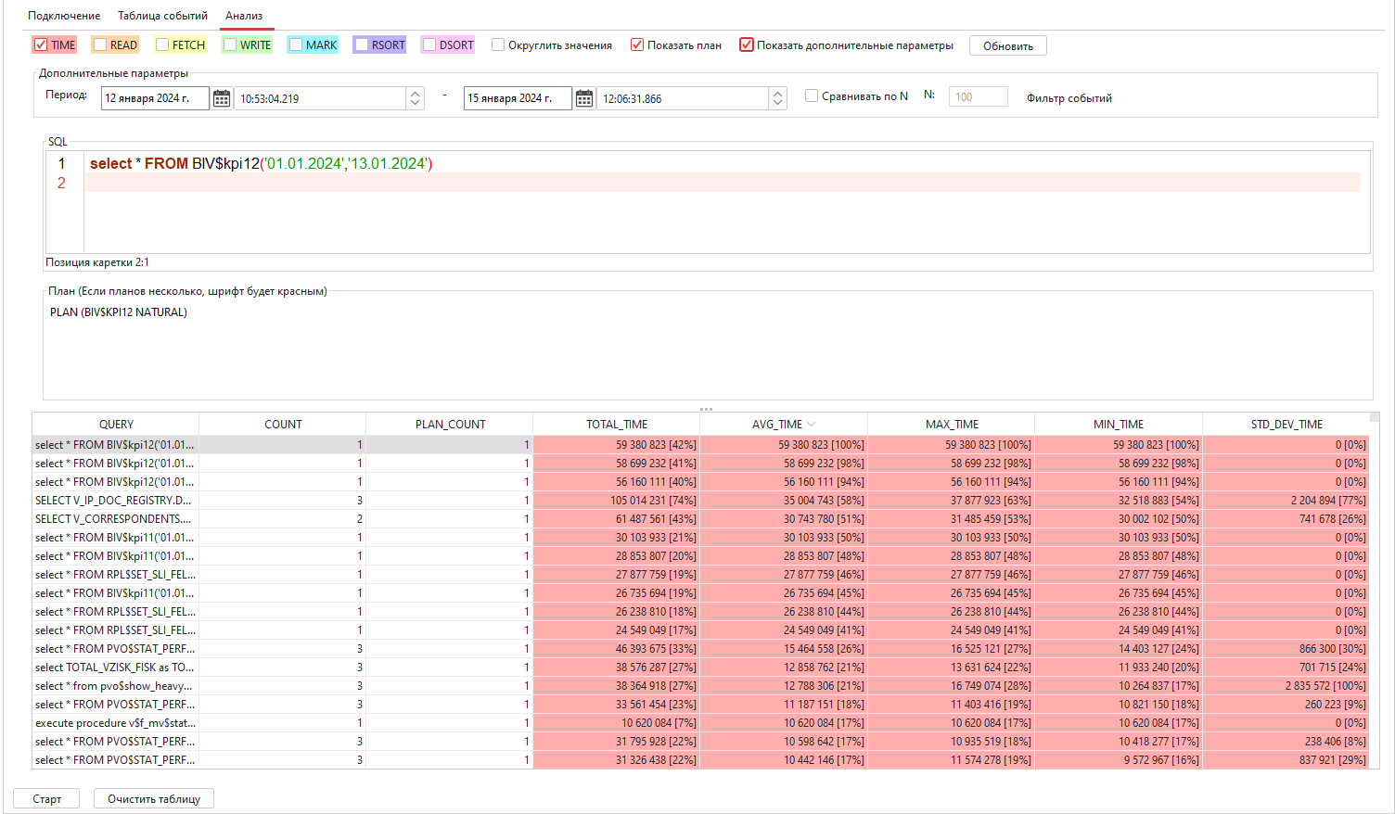
Task: Decrement end time using down stepper arrow
Action: coord(777,102)
